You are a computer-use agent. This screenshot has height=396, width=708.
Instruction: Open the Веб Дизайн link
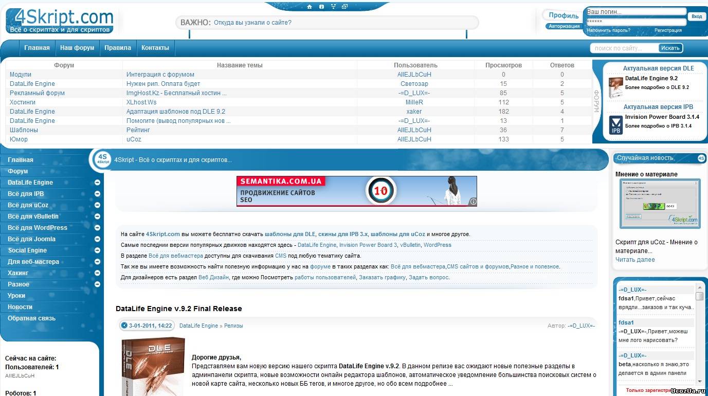(214, 277)
